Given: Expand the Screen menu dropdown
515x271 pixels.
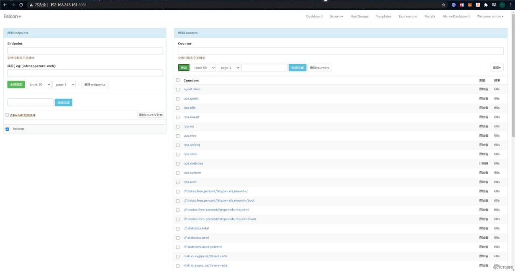Looking at the screenshot, I should tap(336, 17).
